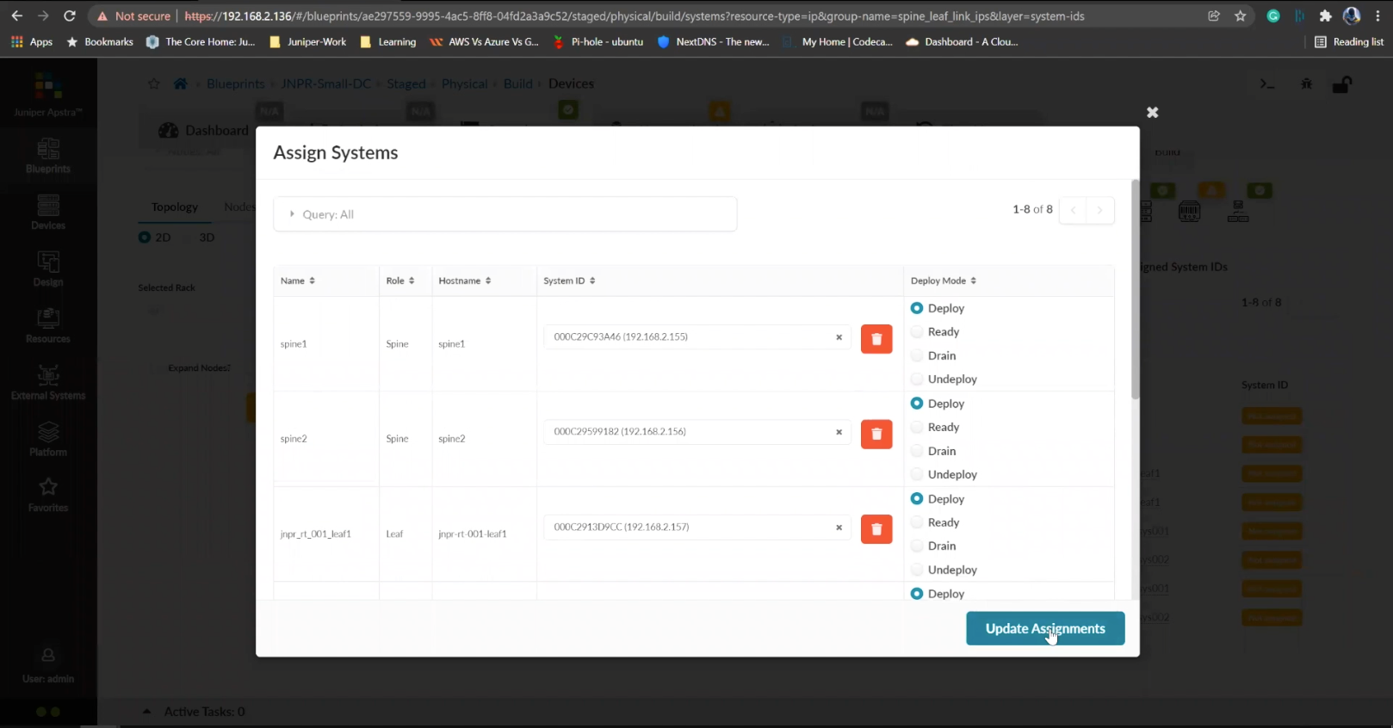This screenshot has height=728, width=1393.
Task: Sort table by Hostname column
Action: [x=465, y=281]
